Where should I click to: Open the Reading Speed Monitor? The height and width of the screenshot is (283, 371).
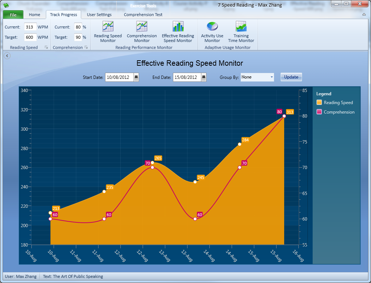click(108, 31)
